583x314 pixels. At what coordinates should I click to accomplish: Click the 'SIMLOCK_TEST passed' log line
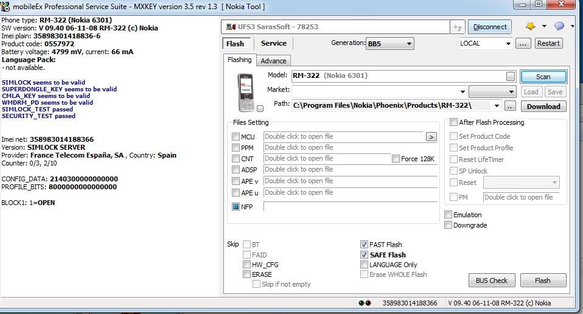coord(38,110)
